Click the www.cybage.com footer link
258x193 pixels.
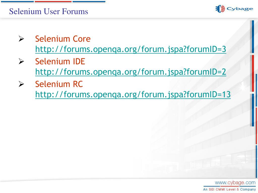click(235, 183)
